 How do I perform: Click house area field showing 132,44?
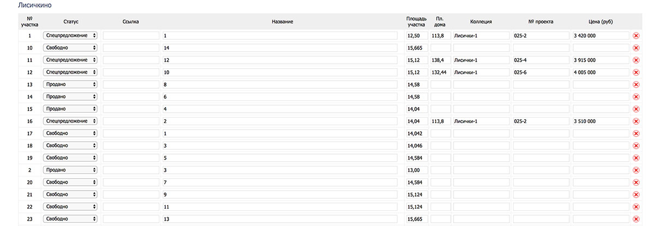pyautogui.click(x=440, y=72)
